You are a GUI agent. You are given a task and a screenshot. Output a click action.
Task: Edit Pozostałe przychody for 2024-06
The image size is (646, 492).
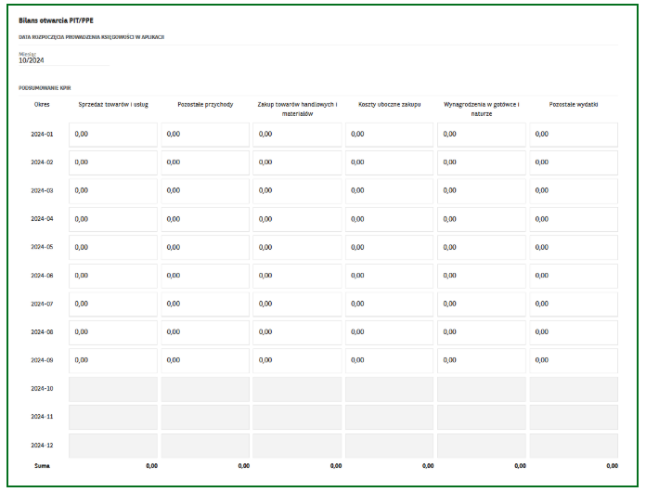pyautogui.click(x=205, y=276)
